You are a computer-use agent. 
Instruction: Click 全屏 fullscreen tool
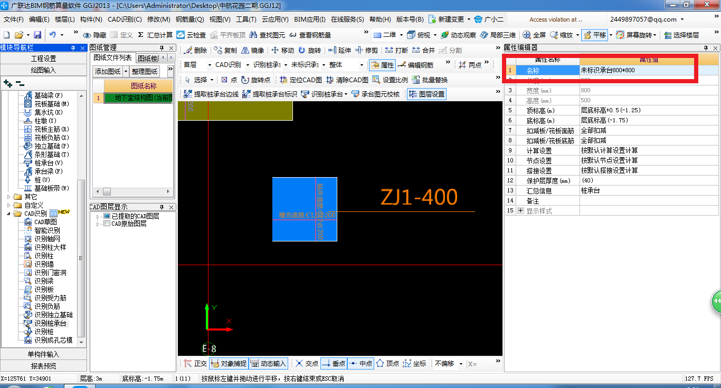coord(534,35)
